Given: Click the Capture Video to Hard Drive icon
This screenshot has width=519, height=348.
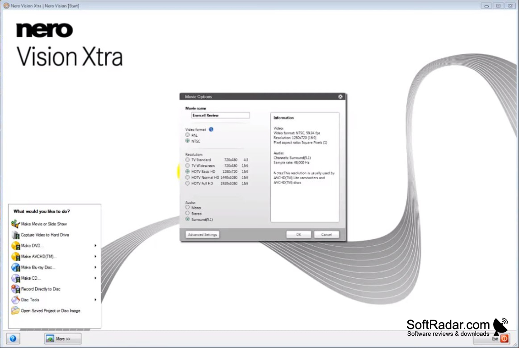Looking at the screenshot, I should click(x=15, y=235).
